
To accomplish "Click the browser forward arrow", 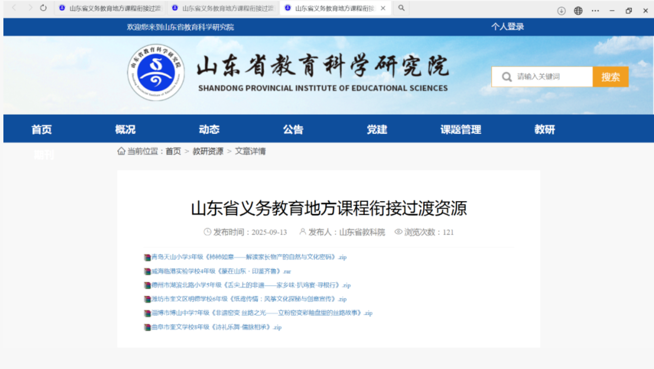I will pyautogui.click(x=30, y=8).
